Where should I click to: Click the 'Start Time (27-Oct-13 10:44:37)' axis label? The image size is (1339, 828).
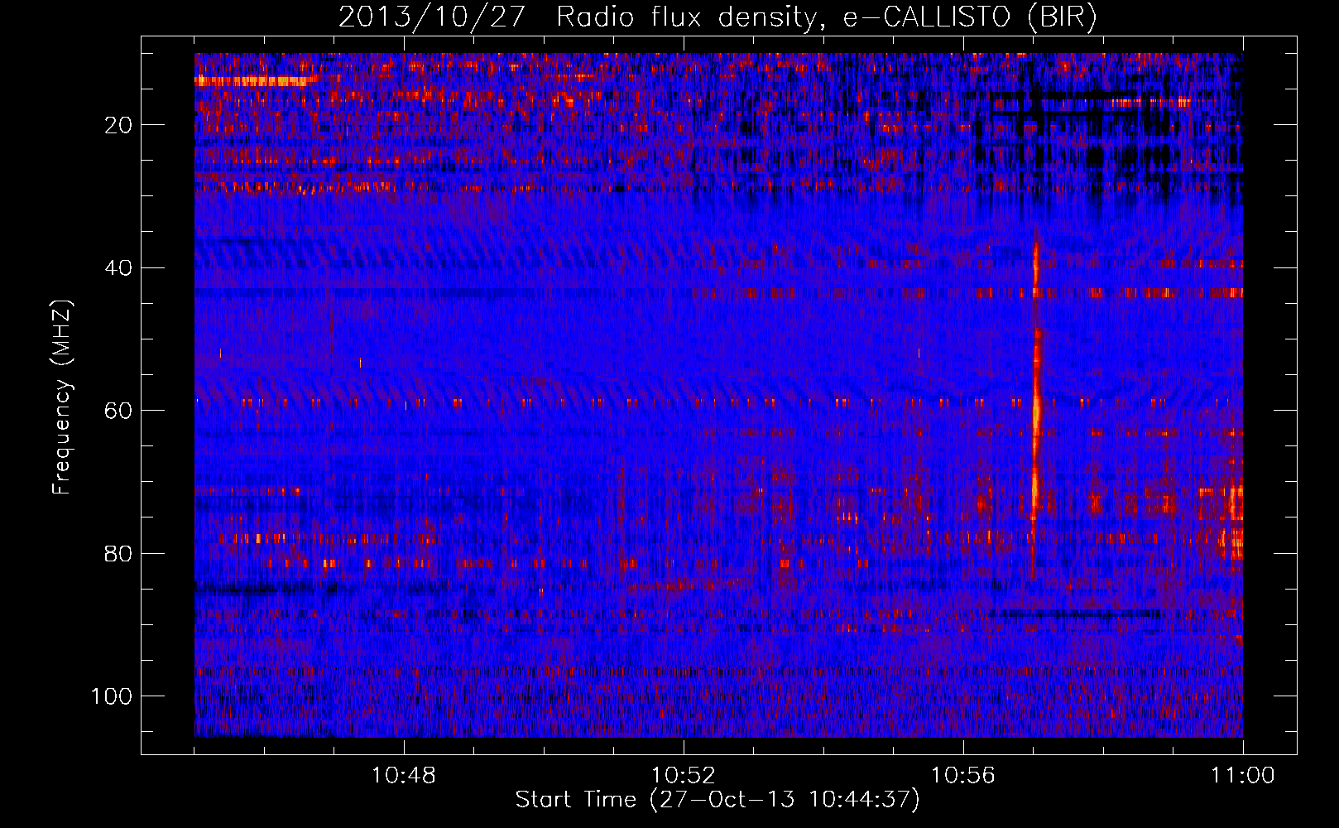[717, 800]
